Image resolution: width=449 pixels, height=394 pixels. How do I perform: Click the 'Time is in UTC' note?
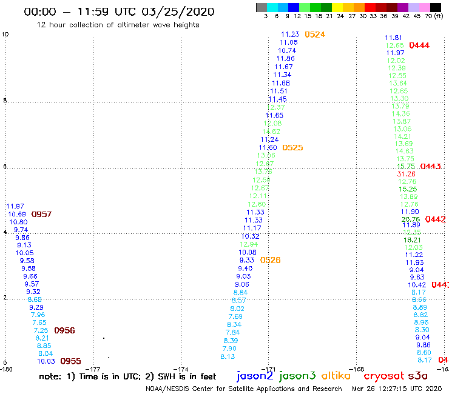(x=109, y=376)
